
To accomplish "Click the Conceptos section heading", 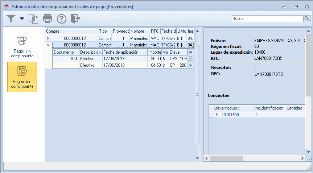I will coord(218,95).
